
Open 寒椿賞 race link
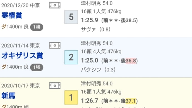[x=12, y=15]
